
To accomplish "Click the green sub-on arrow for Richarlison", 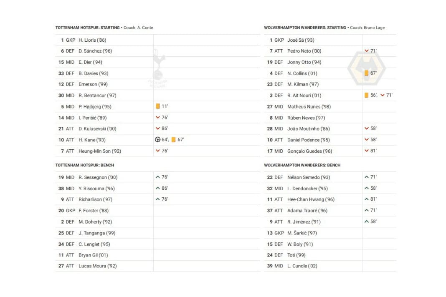I will coord(158,199).
